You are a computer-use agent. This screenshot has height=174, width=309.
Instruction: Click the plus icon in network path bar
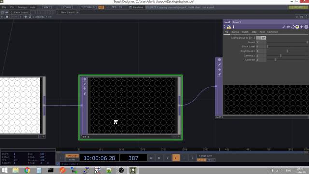pos(21,17)
